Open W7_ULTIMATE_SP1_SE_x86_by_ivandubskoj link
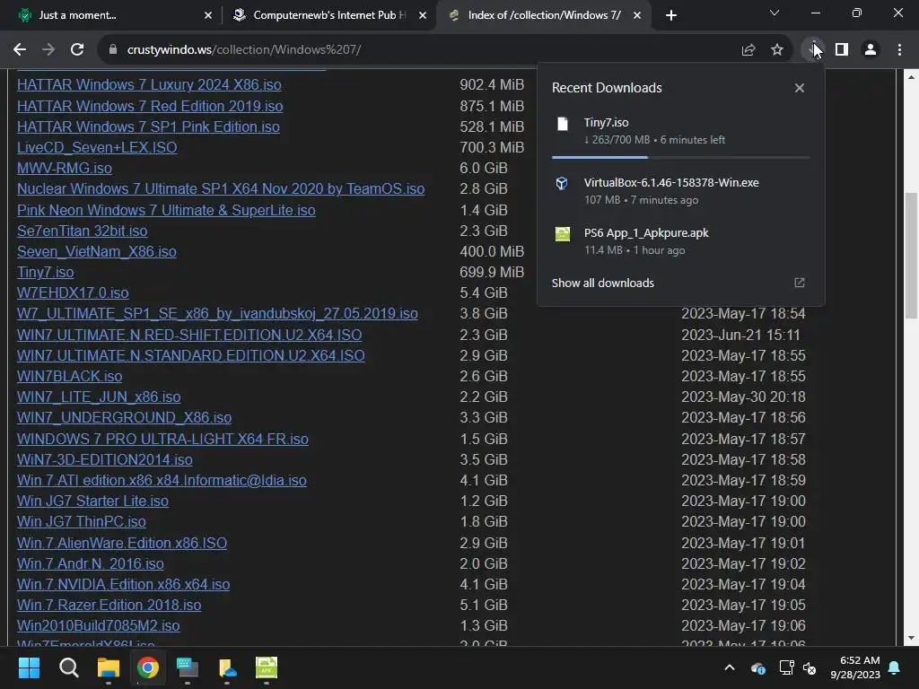919x689 pixels. (217, 313)
